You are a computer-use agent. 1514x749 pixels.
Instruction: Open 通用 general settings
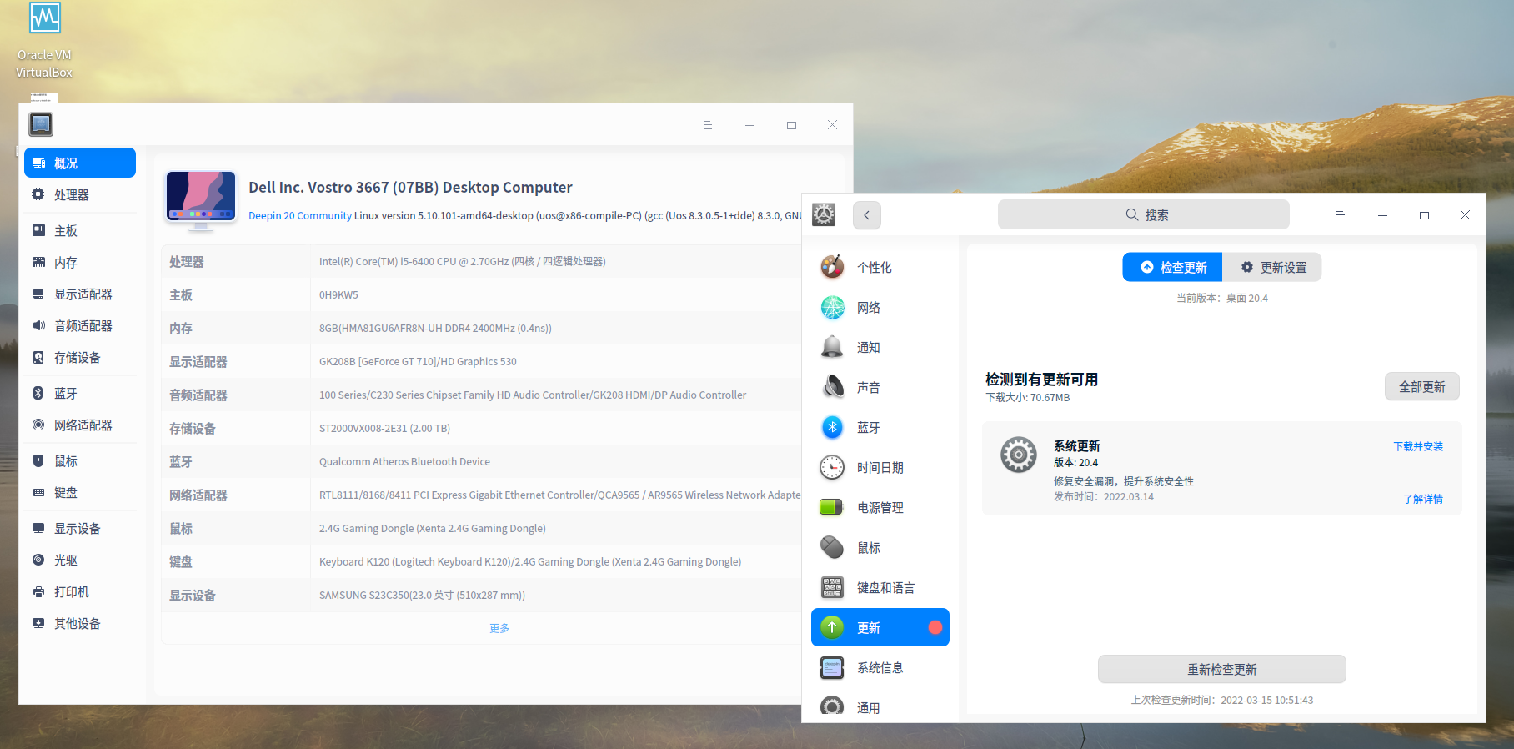point(880,706)
